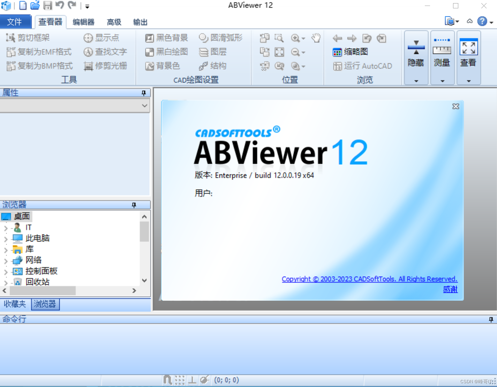Expand the 此电脑 tree node
Image resolution: width=497 pixels, height=387 pixels.
[x=6, y=238]
